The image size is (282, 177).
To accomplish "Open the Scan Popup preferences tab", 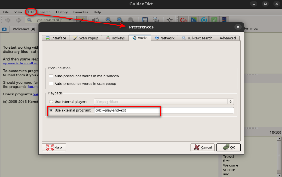I will 86,38.
